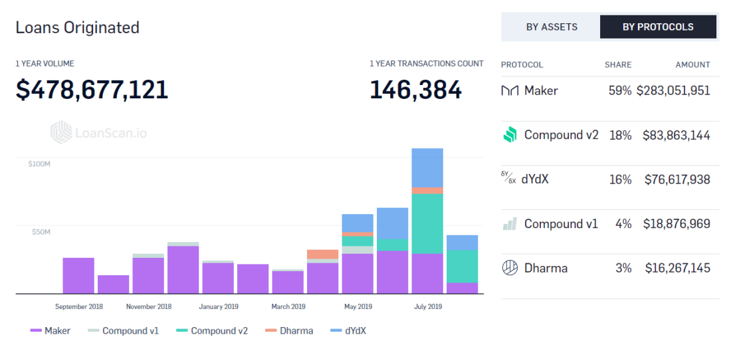Click the May 2019 Compound v1 grey segment
Viewport: 731px width, 341px height.
[x=358, y=250]
